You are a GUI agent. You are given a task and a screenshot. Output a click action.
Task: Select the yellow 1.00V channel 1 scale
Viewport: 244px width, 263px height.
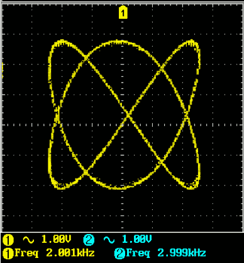pyautogui.click(x=56, y=239)
